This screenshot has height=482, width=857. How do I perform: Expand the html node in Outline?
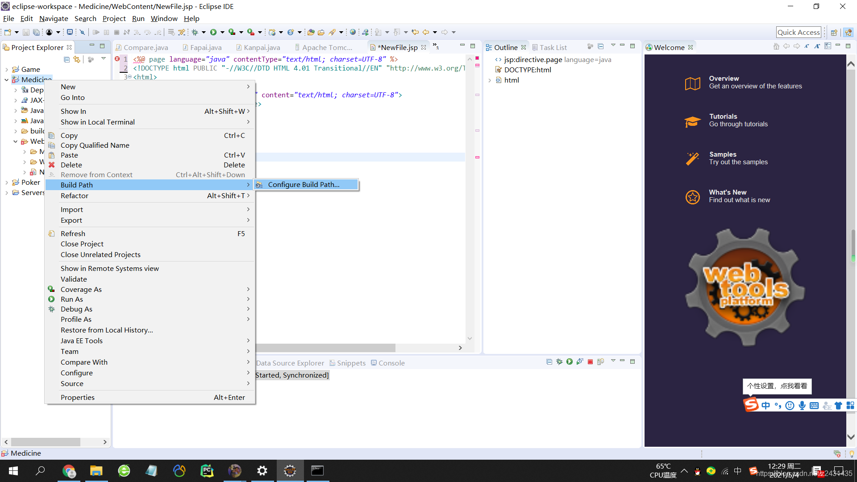(x=490, y=80)
